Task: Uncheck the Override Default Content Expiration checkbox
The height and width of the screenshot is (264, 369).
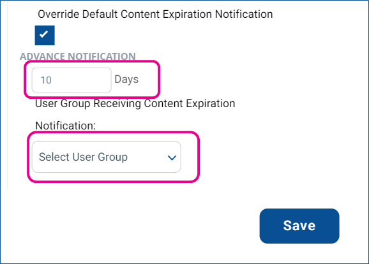Action: [45, 35]
